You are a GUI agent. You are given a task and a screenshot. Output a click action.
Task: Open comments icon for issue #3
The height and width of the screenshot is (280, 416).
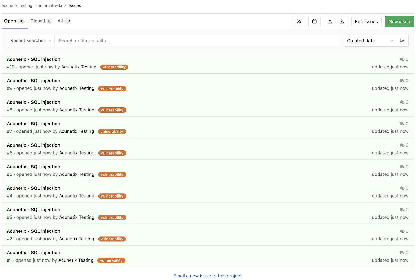point(402,210)
